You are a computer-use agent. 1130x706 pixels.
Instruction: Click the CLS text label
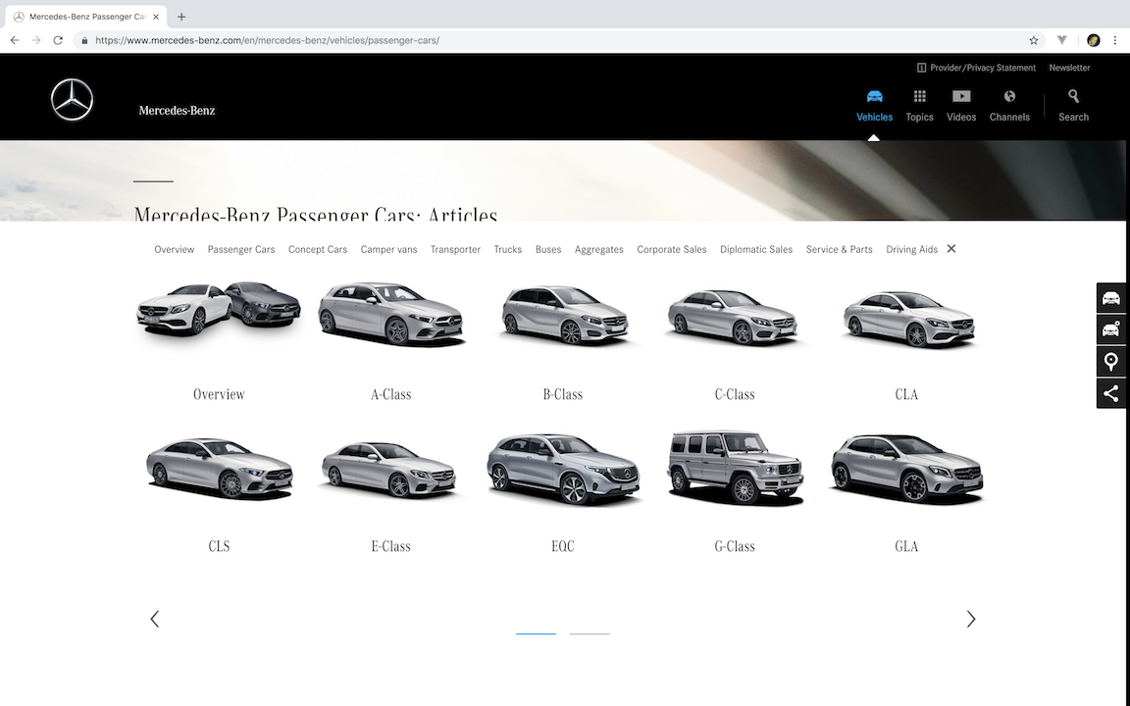click(x=219, y=546)
